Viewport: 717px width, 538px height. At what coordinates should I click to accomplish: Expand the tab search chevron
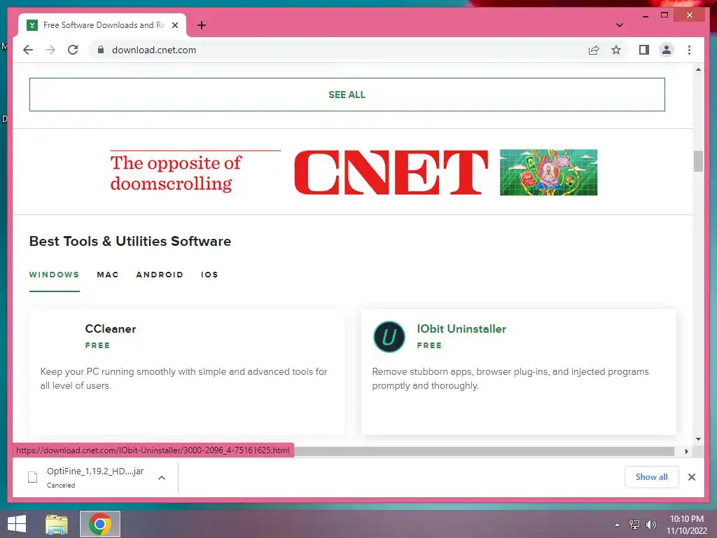point(619,25)
